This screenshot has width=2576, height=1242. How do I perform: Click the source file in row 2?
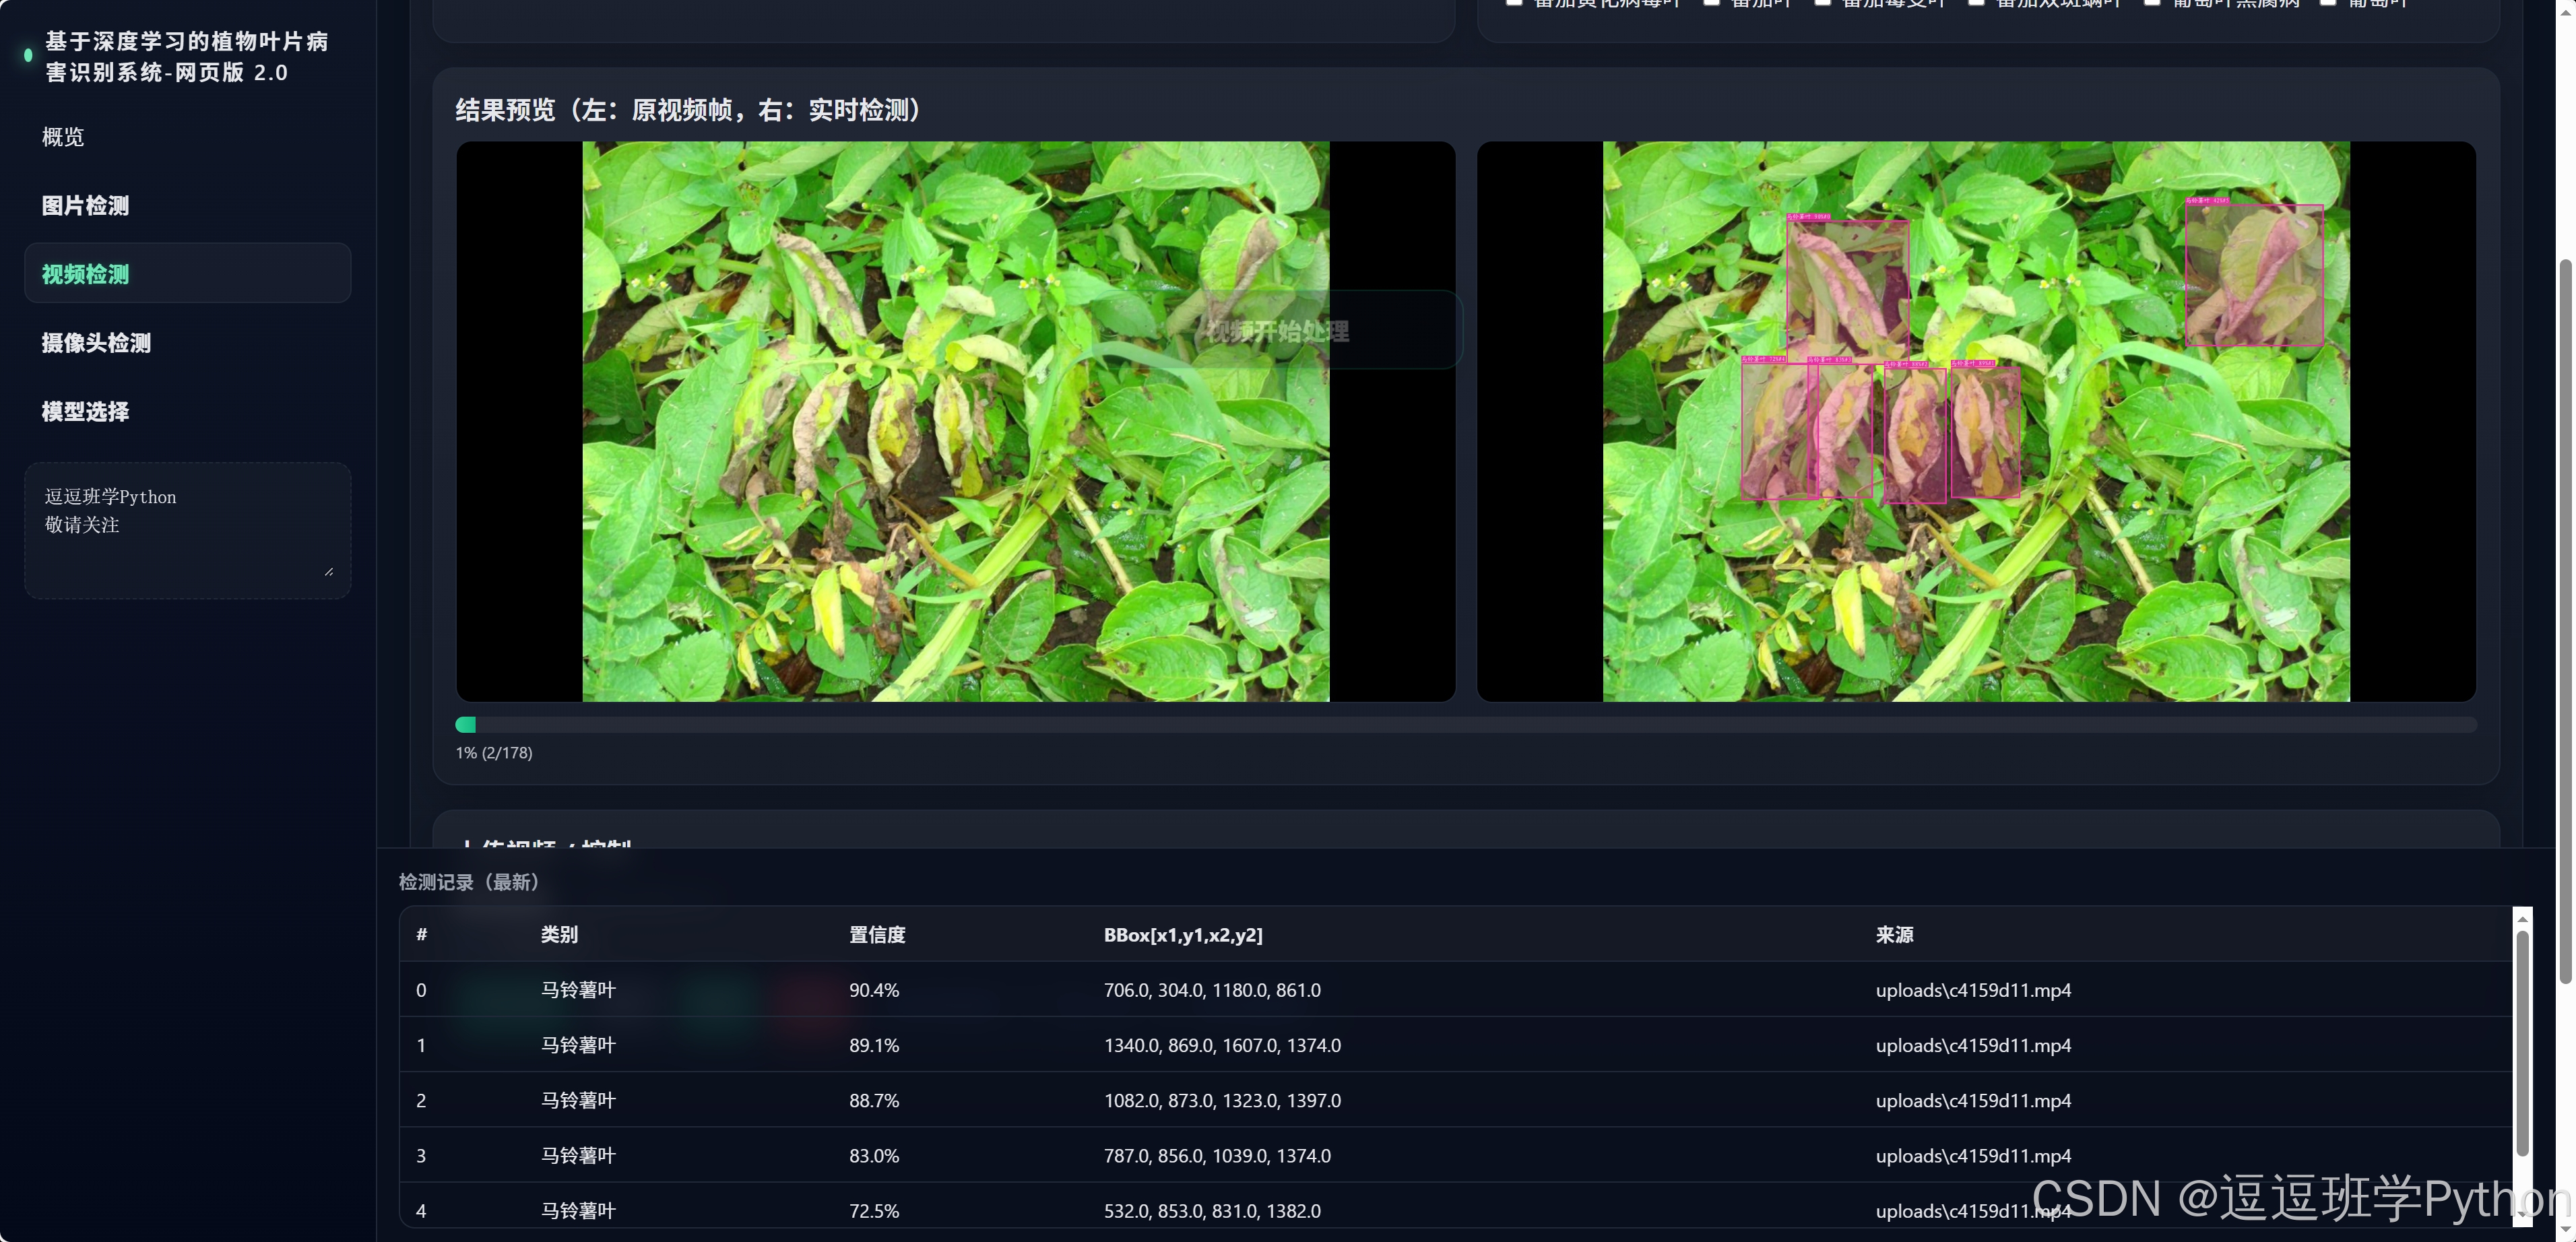(1973, 1100)
